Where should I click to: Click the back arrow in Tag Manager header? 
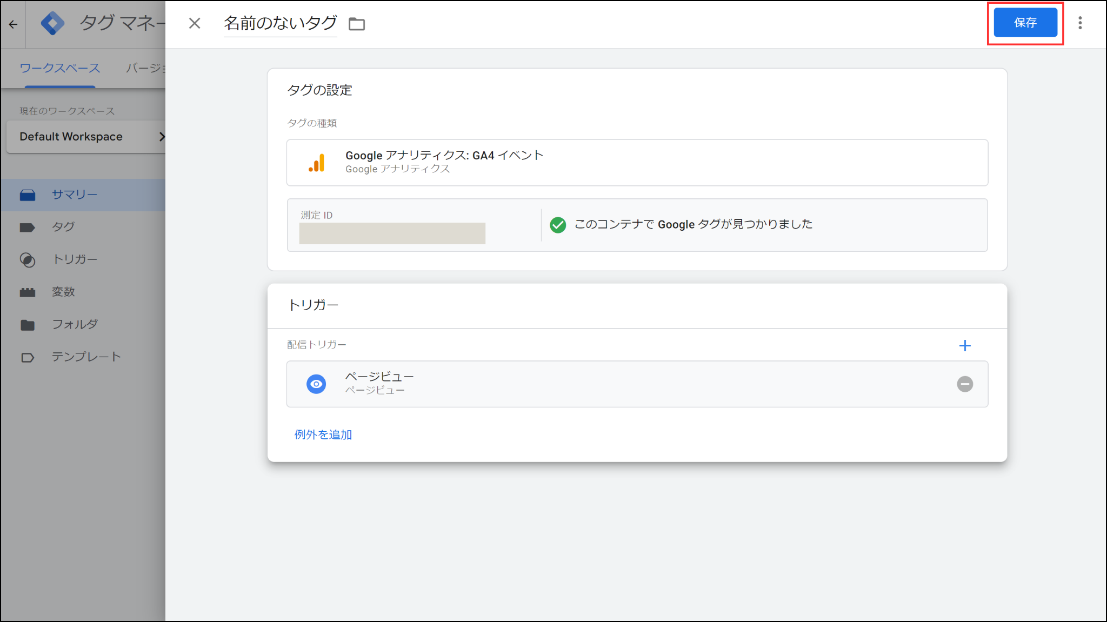[13, 24]
